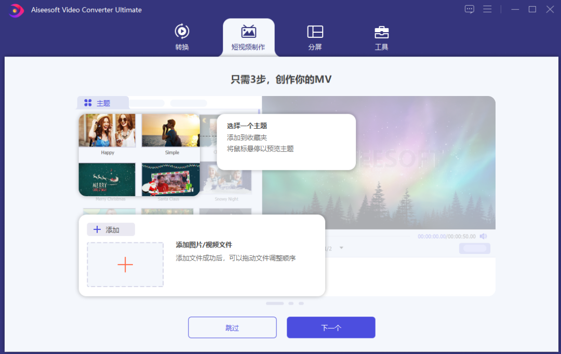Click the 只需3步，创作你的MV heading
The image size is (561, 354).
click(x=281, y=79)
